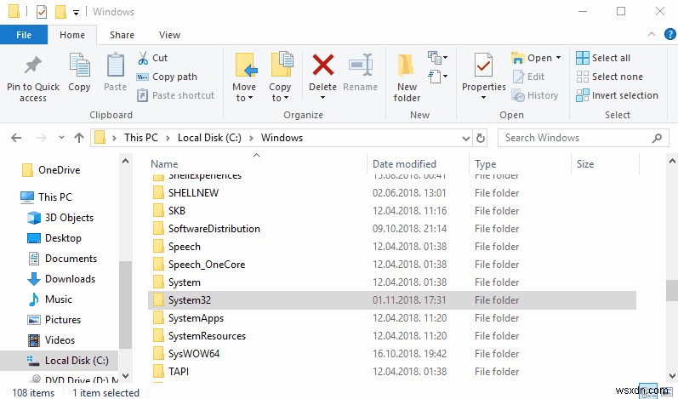This screenshot has width=678, height=399.
Task: Go up one level with Up arrow
Action: (x=79, y=138)
